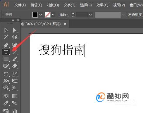This screenshot has width=143, height=113.
Task: Open the 视图(V) menu
Action: 119,5
